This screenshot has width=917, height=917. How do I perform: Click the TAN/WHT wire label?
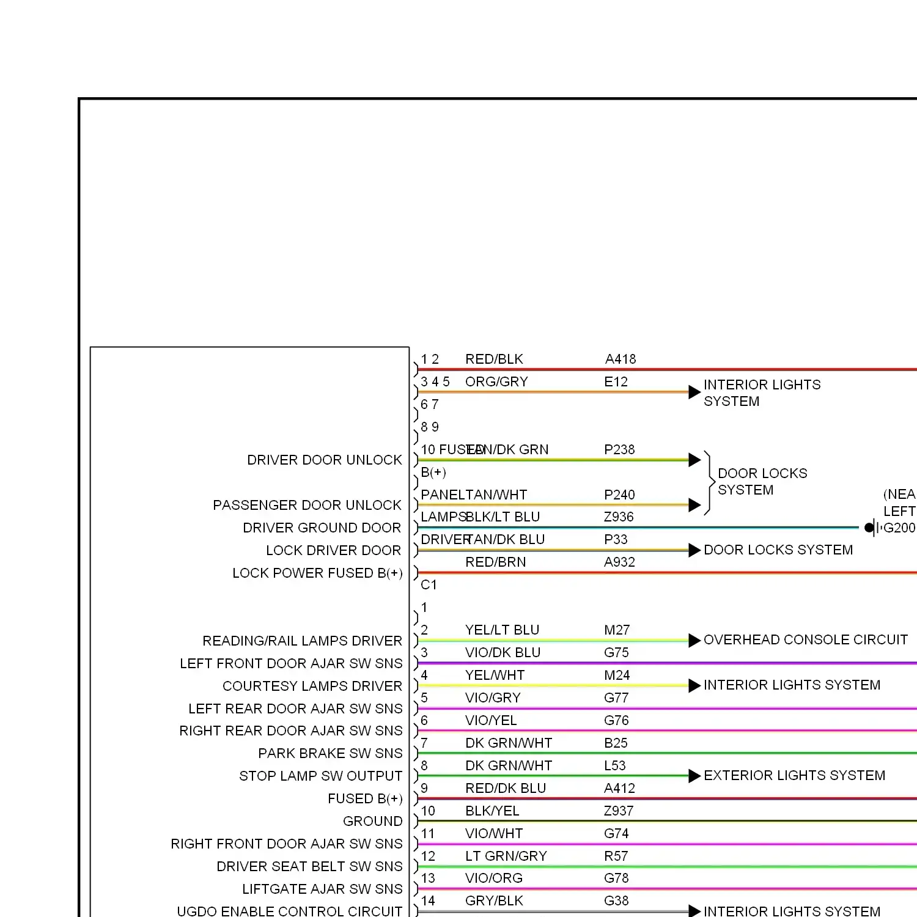pyautogui.click(x=496, y=495)
